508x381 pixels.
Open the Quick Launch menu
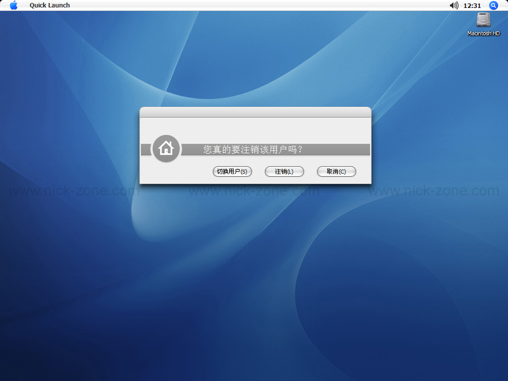[x=50, y=5]
